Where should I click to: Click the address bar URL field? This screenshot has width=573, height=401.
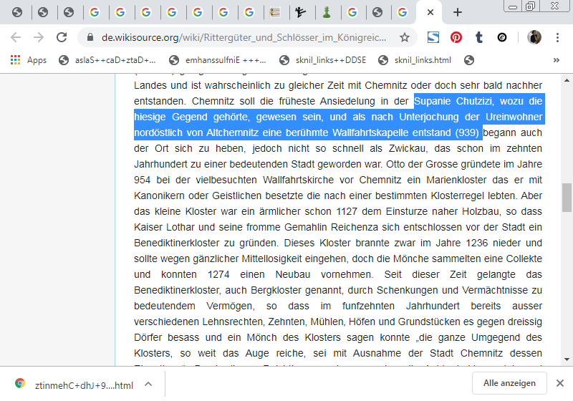click(x=244, y=37)
